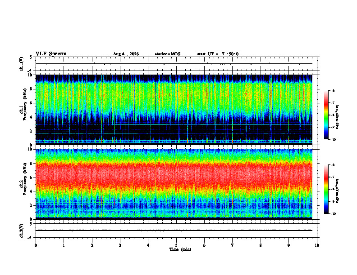Viewport: 357px width, 275px height.
Task: Click the -6 value on ch.1 color bar
Action: tap(333, 90)
